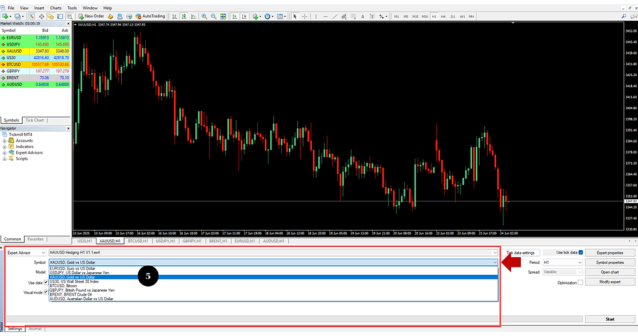Select the D1 timeframe button
The width and height of the screenshot is (638, 336).
tap(452, 17)
